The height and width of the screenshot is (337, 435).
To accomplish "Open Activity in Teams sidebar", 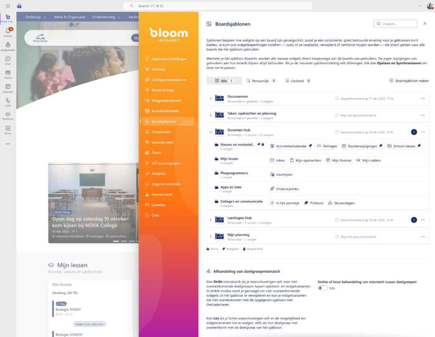I will 8,32.
